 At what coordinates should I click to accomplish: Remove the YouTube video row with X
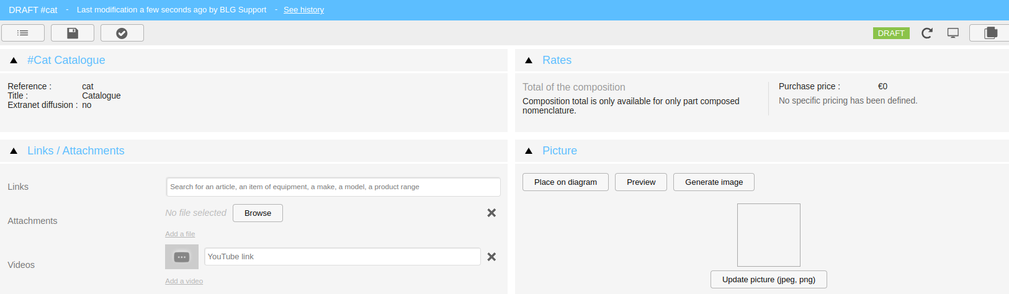coord(491,257)
